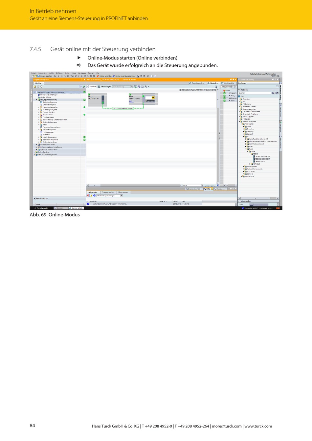The height and width of the screenshot is (441, 312).
Task: Collapse the Detailansicht section
Action: tap(34, 198)
